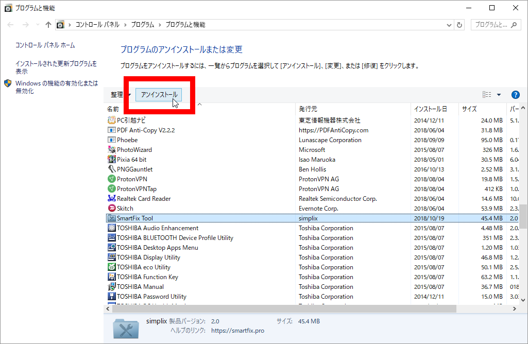
Task: Open コントロール パネル ホーム link
Action: coord(45,45)
